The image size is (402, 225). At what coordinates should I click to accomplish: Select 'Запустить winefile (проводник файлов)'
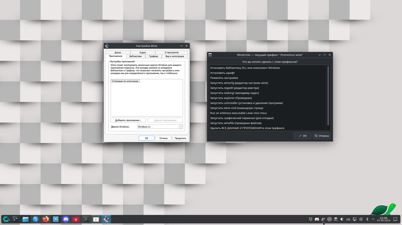268,123
